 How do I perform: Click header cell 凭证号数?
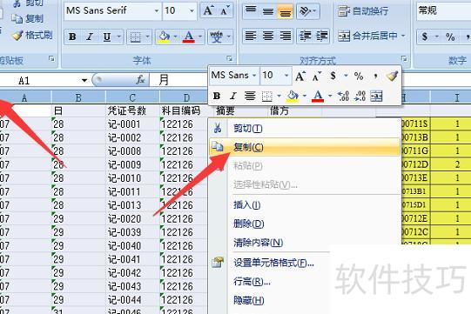[x=132, y=110]
